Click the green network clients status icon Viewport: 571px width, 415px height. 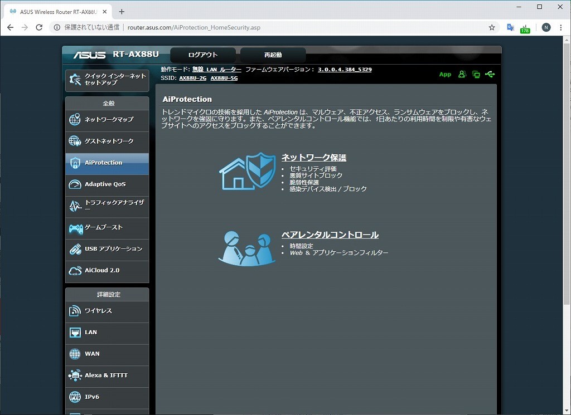(476, 75)
